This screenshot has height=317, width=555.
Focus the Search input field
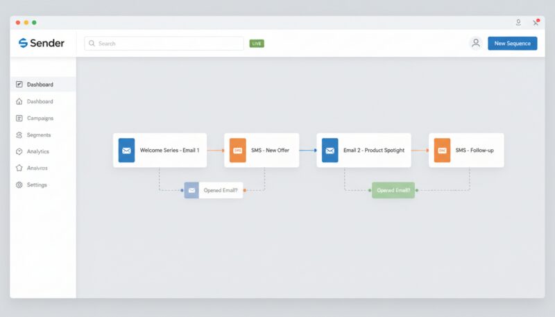pyautogui.click(x=164, y=43)
